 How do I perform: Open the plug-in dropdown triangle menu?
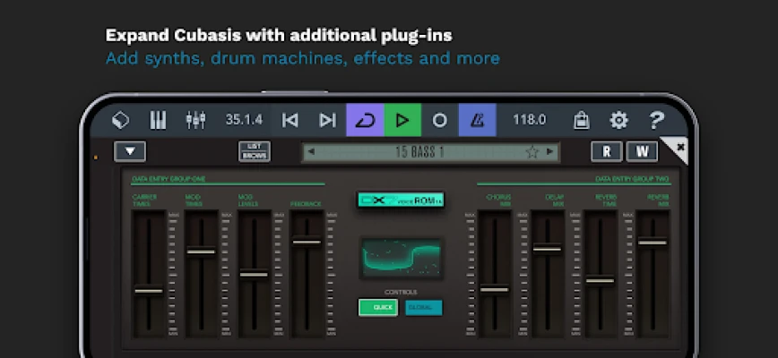coord(130,151)
